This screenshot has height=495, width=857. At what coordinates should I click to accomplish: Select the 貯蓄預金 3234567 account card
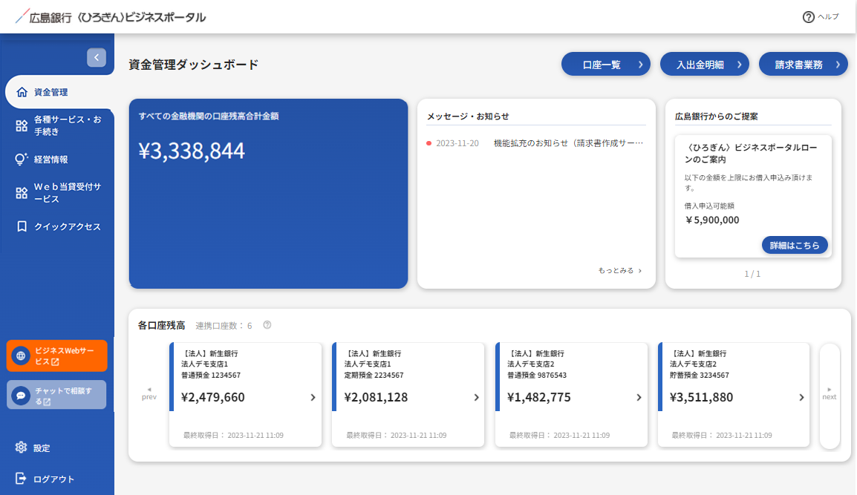click(734, 395)
